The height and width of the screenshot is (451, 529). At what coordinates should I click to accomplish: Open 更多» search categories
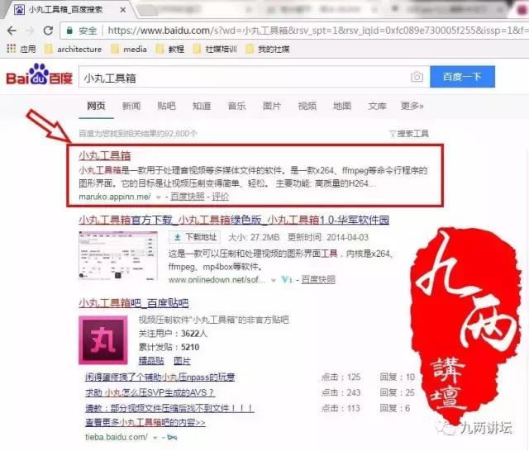click(412, 106)
